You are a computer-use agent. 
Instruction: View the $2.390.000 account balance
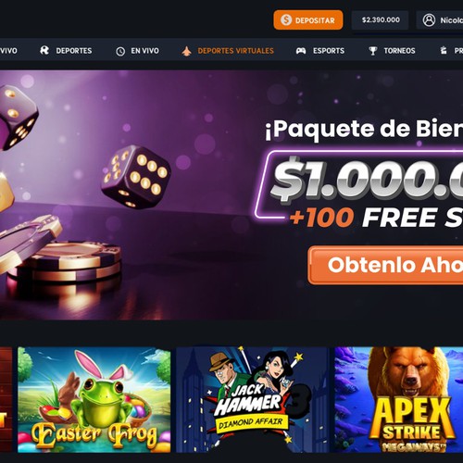coord(381,20)
